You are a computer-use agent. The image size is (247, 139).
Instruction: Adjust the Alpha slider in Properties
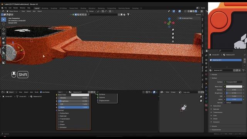click(x=234, y=100)
